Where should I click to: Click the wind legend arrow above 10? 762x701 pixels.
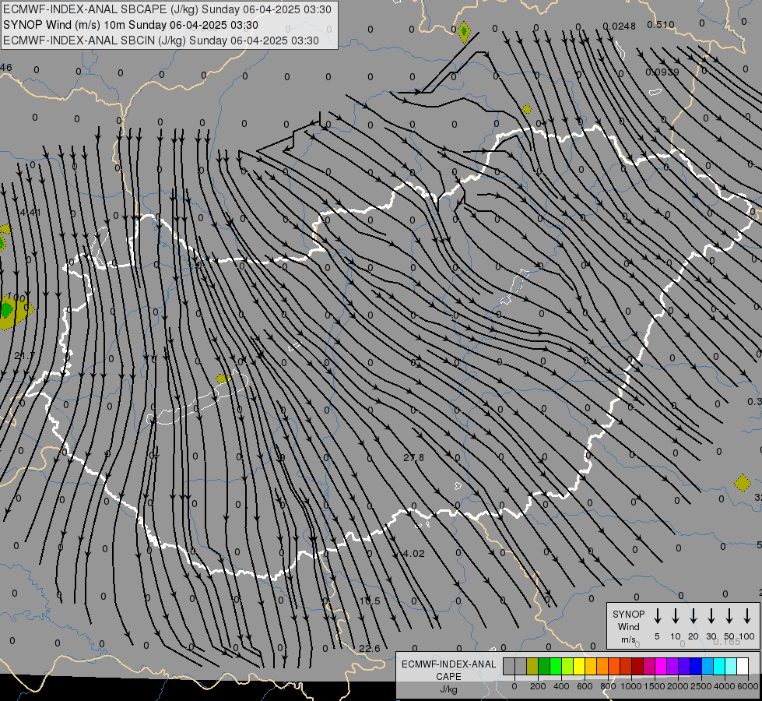676,616
